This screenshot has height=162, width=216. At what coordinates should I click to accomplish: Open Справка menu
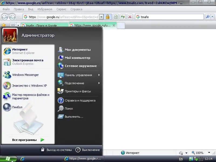click(76, 9)
